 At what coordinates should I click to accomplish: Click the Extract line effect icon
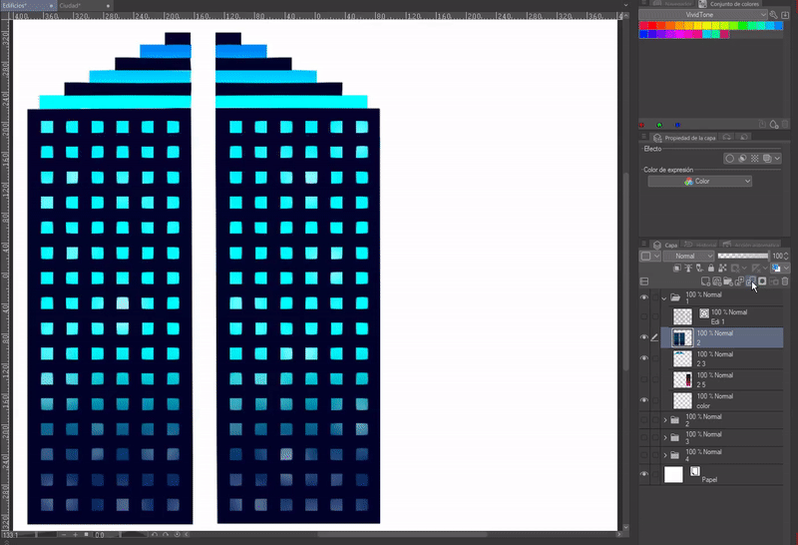pyautogui.click(x=742, y=159)
